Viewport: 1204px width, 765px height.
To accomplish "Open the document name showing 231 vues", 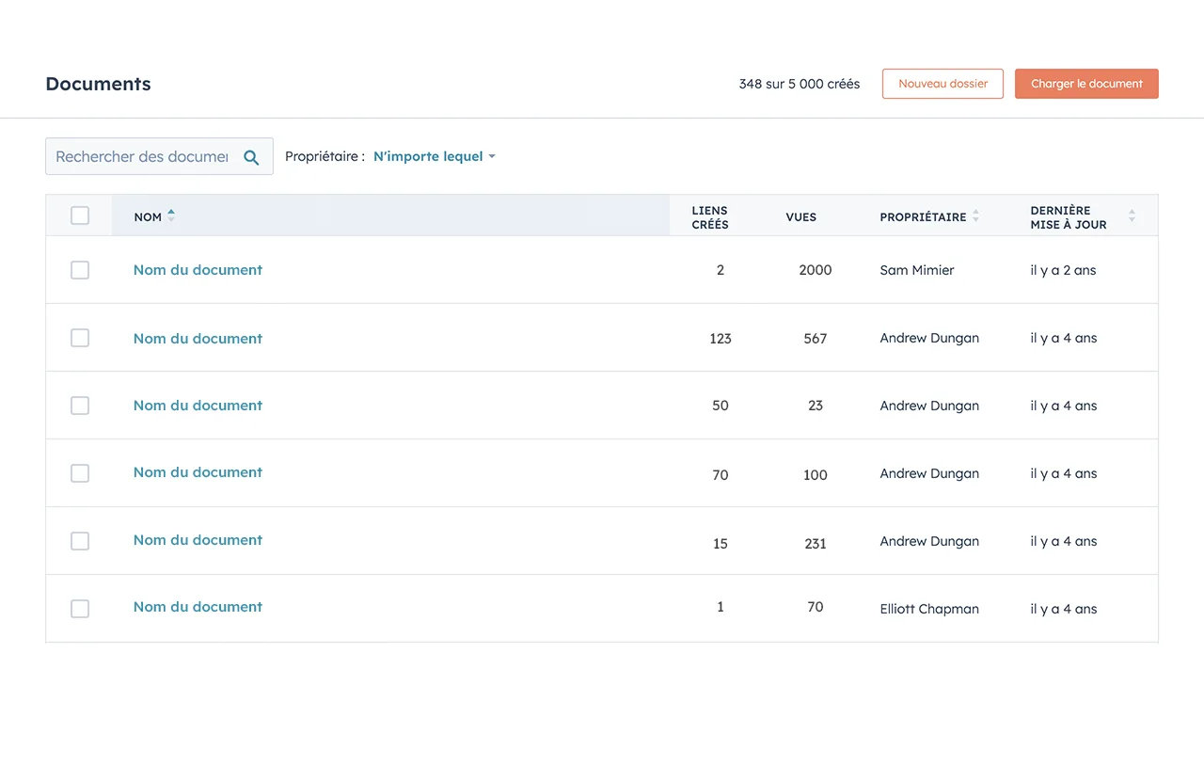I will (198, 540).
